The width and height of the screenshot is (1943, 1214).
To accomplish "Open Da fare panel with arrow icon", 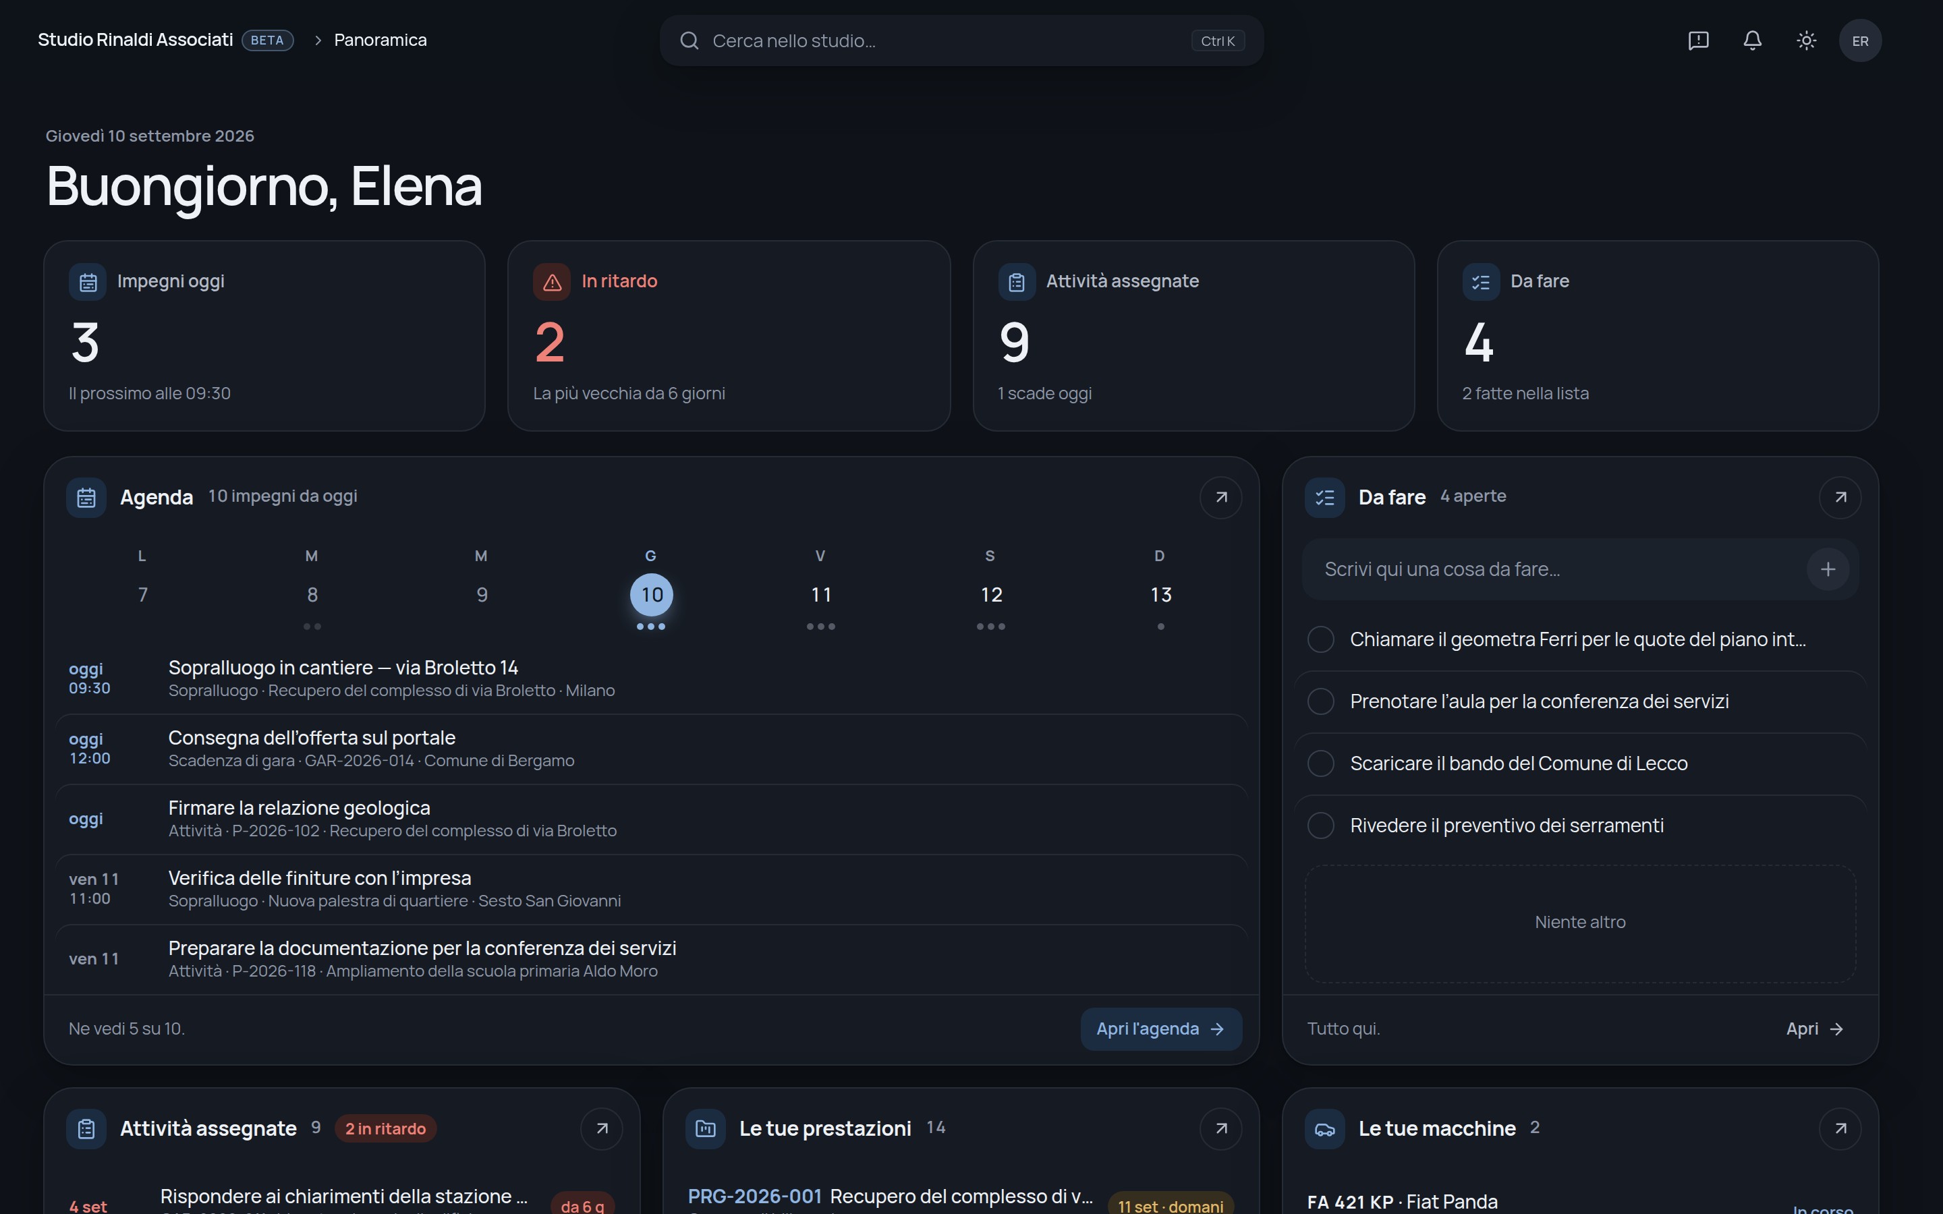I will pos(1839,497).
